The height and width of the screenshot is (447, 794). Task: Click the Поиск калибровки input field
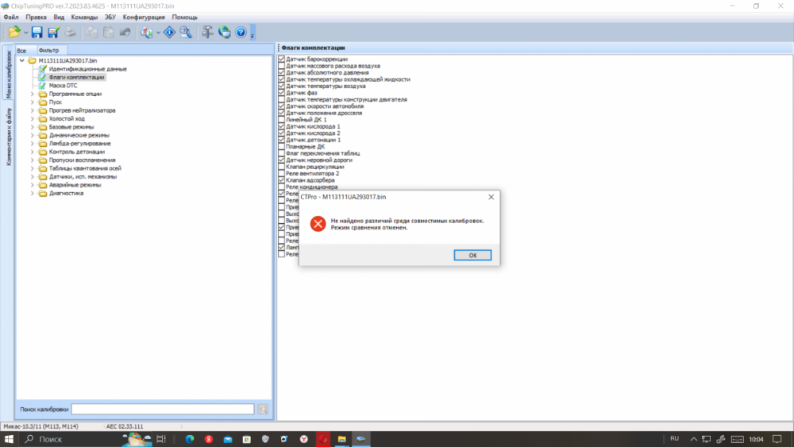point(163,409)
